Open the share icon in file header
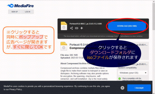155x94 pixels. [x=72, y=28]
